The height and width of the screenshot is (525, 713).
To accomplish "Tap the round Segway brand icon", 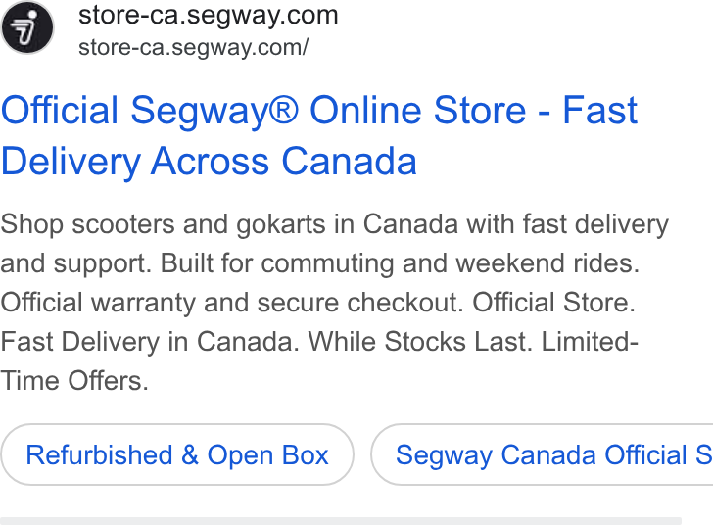I will (x=27, y=27).
